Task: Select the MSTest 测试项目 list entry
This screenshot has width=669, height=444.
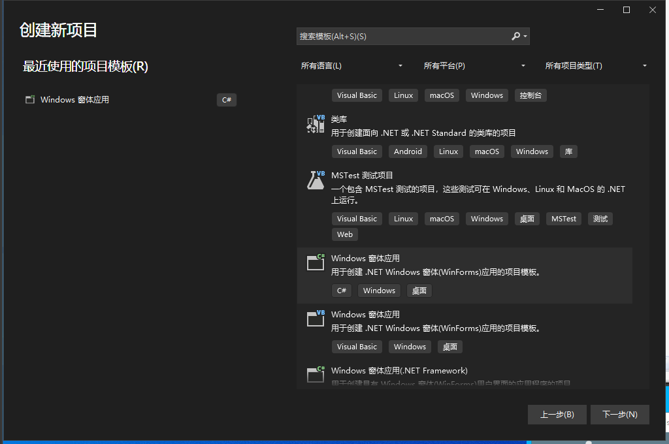Action: pos(457,189)
